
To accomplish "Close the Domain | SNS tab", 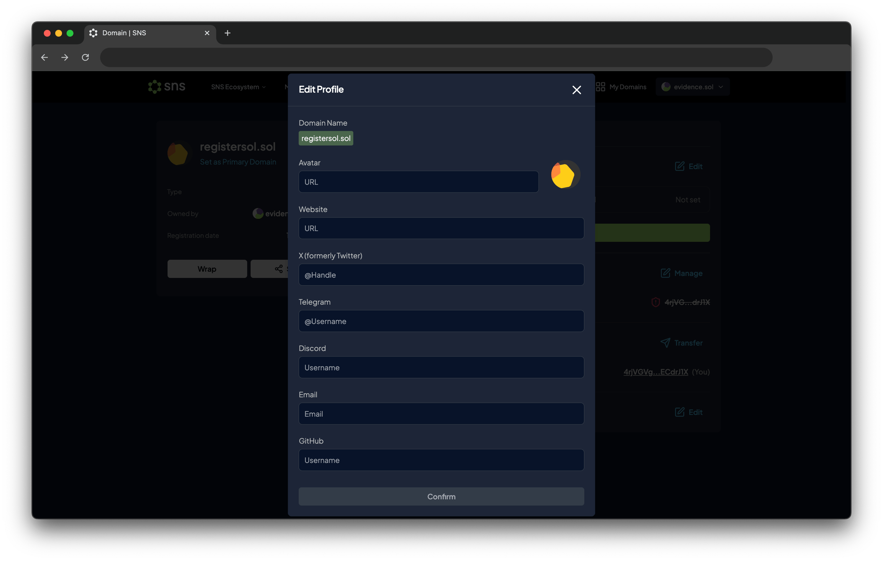I will tap(207, 33).
